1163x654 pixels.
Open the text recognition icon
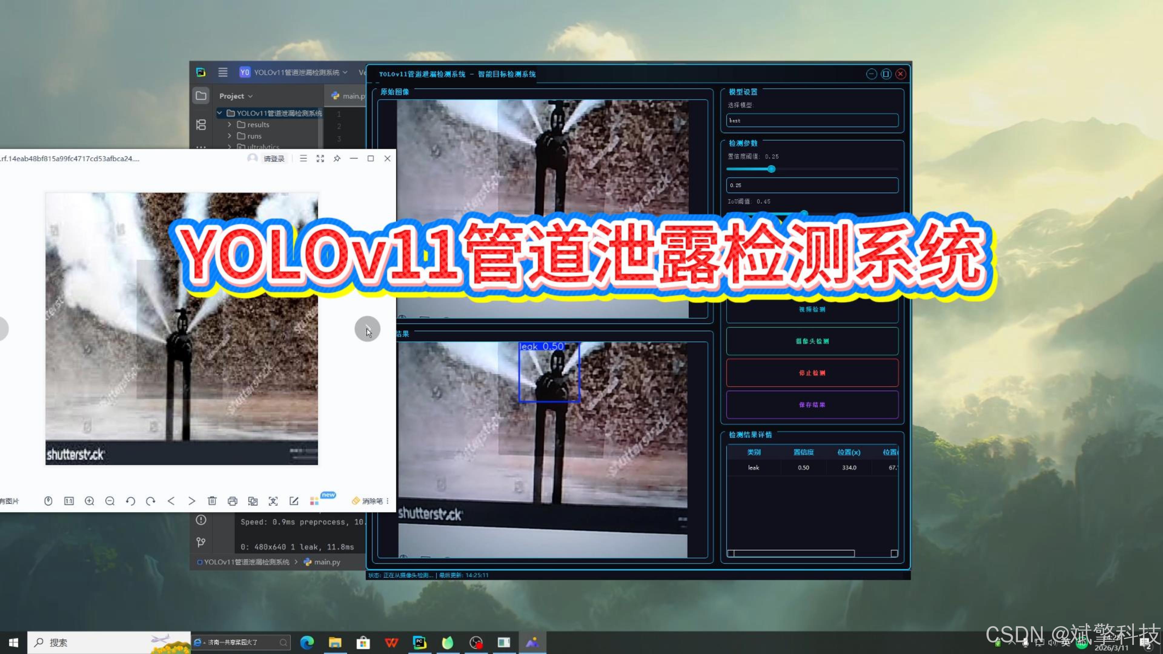click(x=273, y=501)
